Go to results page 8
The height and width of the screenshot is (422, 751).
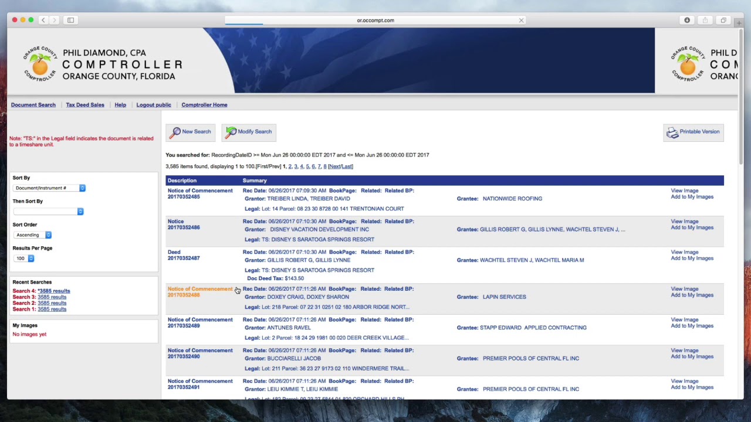(x=325, y=166)
